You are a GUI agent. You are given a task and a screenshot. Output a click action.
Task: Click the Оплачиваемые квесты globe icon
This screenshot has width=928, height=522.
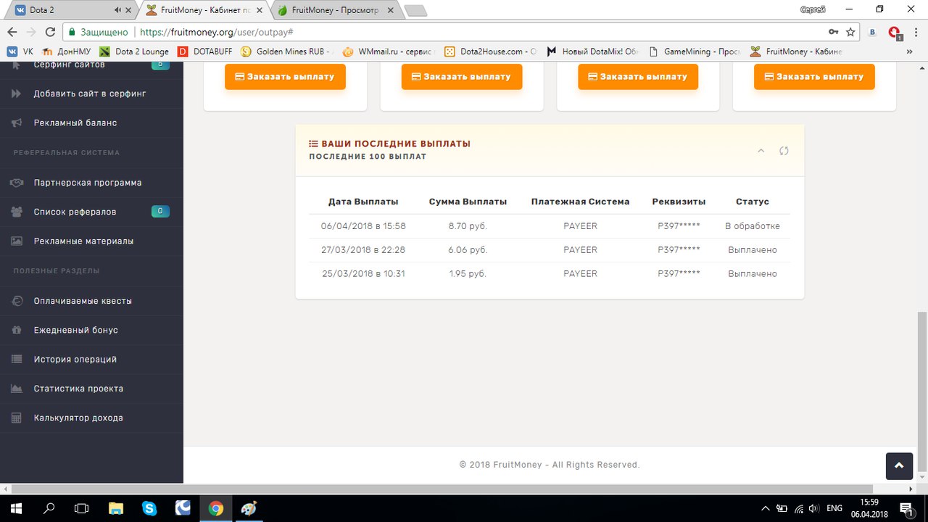point(17,301)
